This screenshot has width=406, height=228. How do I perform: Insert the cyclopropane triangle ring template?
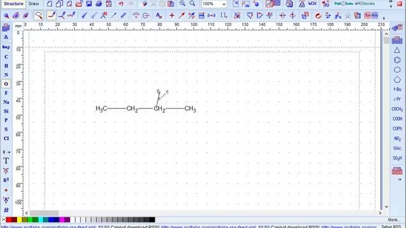397,50
